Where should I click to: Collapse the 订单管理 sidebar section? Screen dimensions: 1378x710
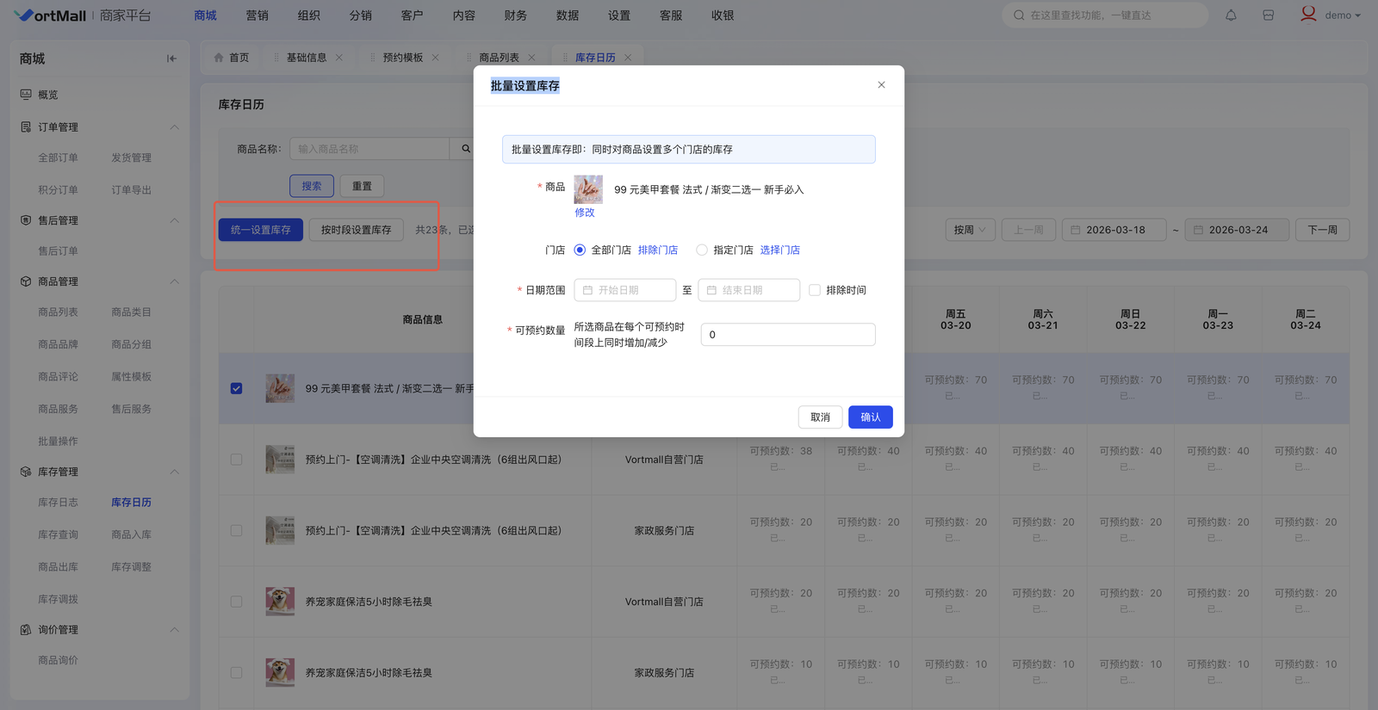point(174,127)
